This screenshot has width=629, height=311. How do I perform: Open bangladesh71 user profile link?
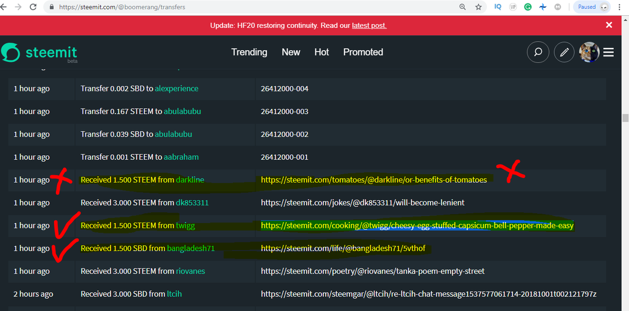tap(191, 248)
